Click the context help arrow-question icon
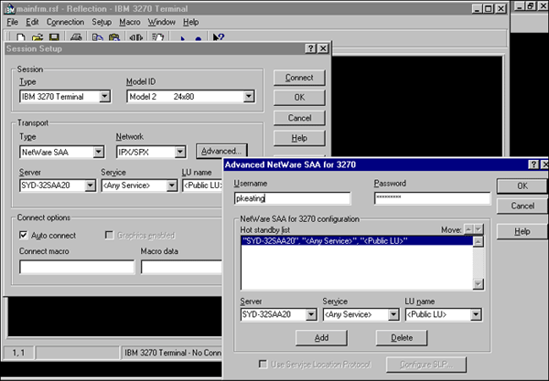The image size is (549, 381). pos(219,37)
